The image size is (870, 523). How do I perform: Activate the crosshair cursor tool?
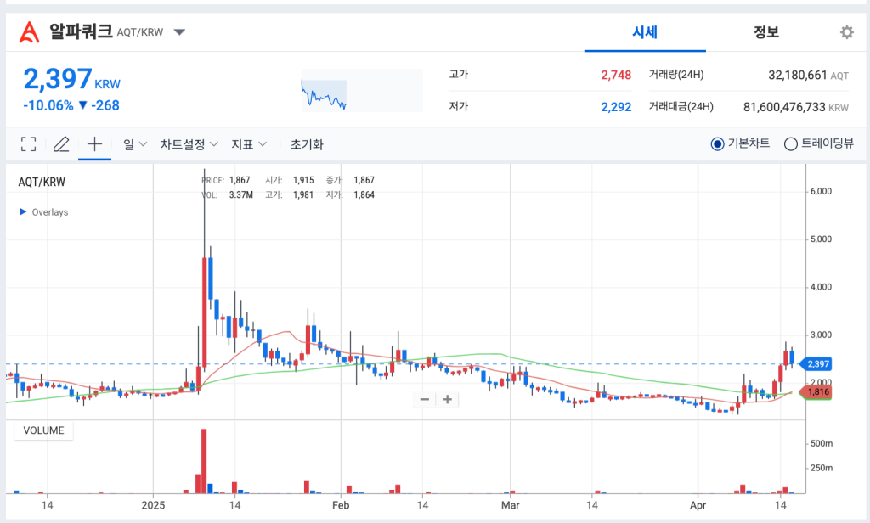click(95, 144)
